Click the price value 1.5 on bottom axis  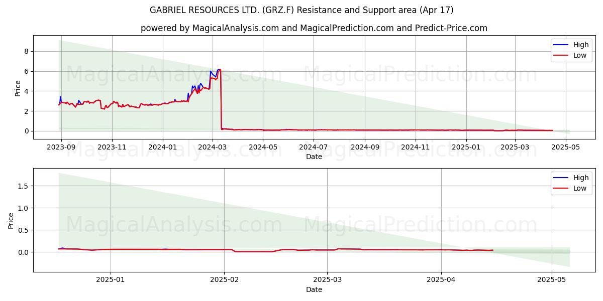[x=24, y=186]
